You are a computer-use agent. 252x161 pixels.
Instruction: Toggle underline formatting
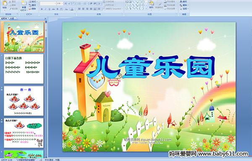(50, 9)
